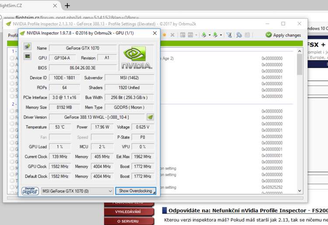Click Apply changes in Profile Inspector
The width and height of the screenshot is (328, 225).
[283, 35]
